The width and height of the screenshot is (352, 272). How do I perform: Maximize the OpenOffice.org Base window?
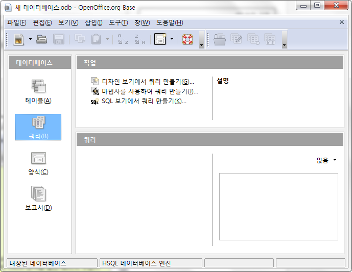pyautogui.click(x=317, y=6)
